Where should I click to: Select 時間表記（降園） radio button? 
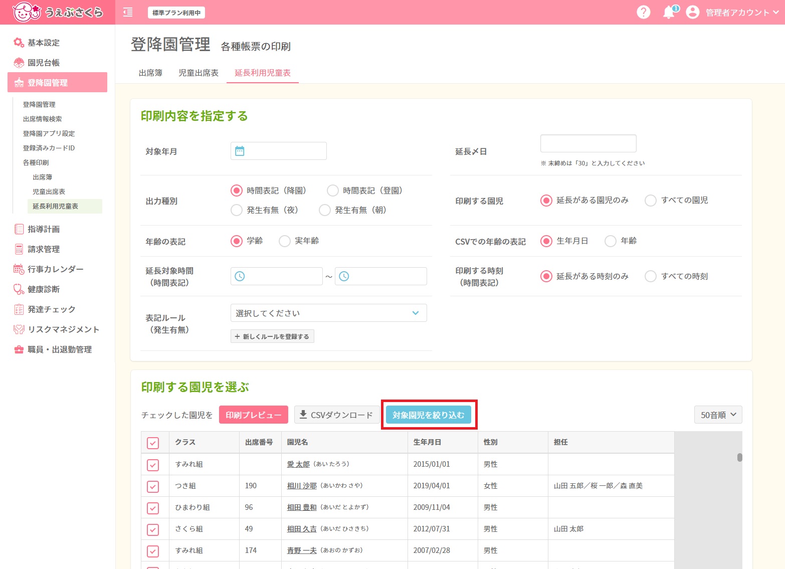pyautogui.click(x=236, y=191)
